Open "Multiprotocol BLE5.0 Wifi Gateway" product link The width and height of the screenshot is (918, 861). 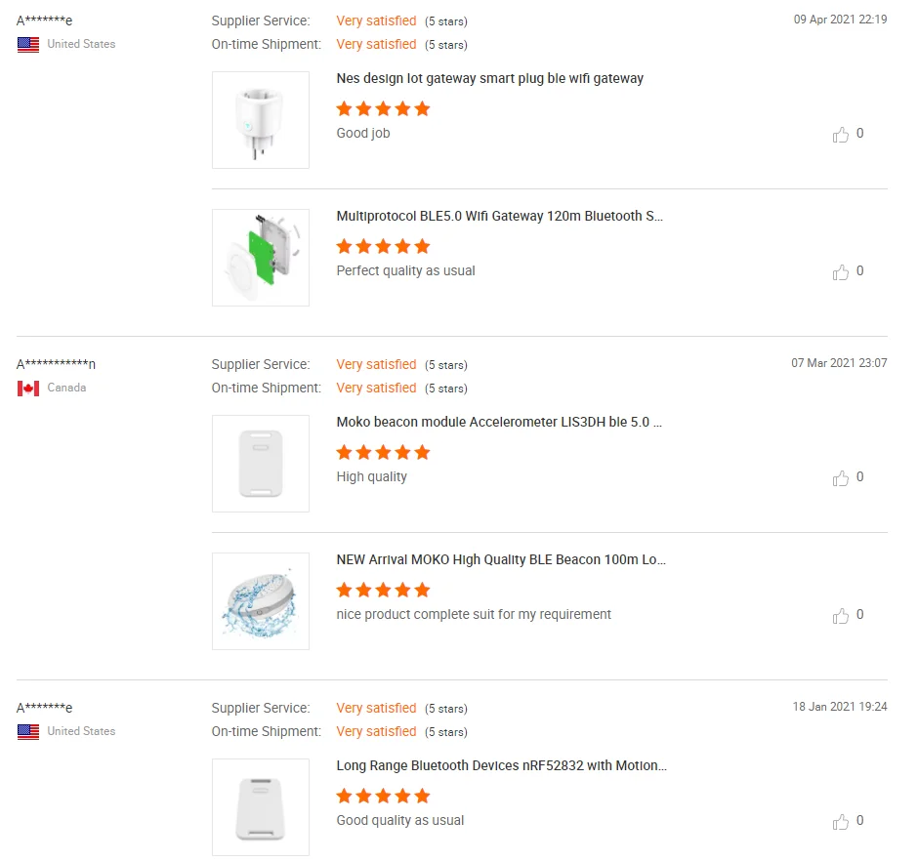point(500,216)
